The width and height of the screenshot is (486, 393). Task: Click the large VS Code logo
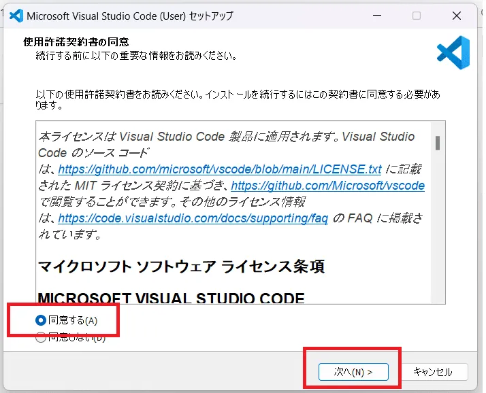pos(453,52)
